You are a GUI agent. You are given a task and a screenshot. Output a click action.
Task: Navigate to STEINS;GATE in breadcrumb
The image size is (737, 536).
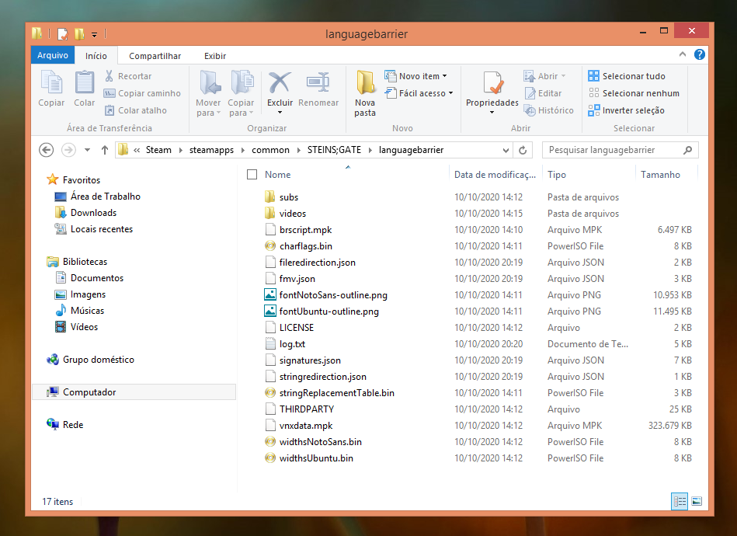coord(334,150)
